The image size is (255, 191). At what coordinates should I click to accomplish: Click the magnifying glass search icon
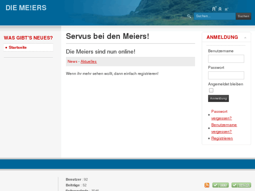189,16
